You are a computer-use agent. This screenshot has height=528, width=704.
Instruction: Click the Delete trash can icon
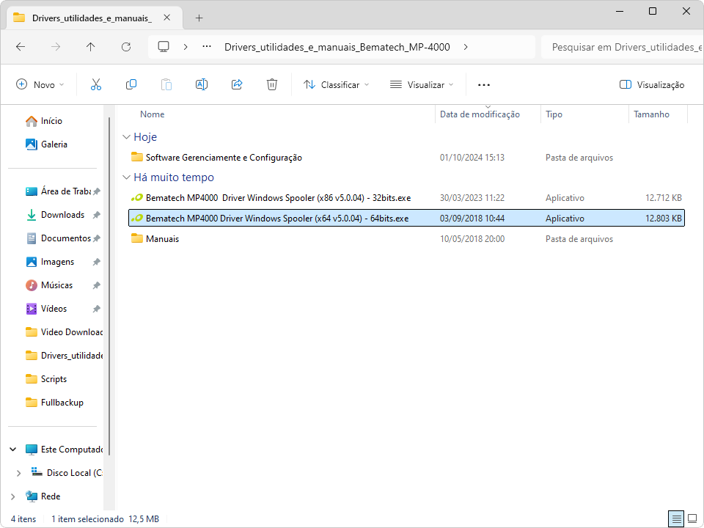(272, 84)
